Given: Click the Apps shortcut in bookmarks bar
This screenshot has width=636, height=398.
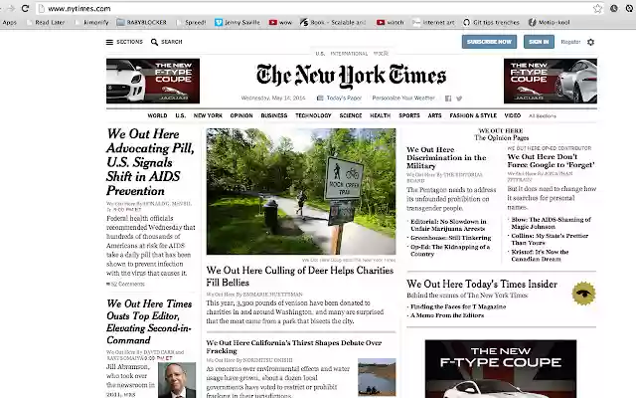Looking at the screenshot, I should click(9, 22).
